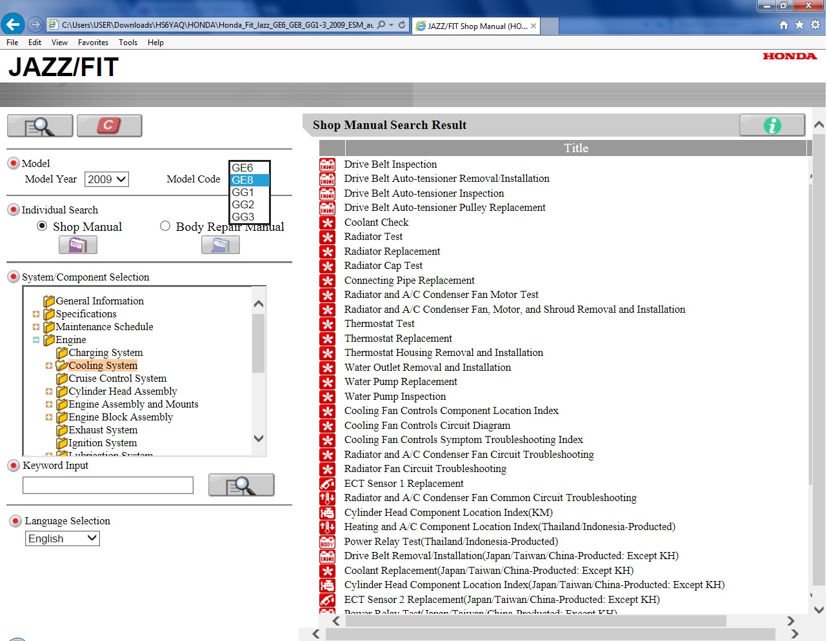Click the icon beside Coolant Check
The image size is (827, 641).
[328, 222]
